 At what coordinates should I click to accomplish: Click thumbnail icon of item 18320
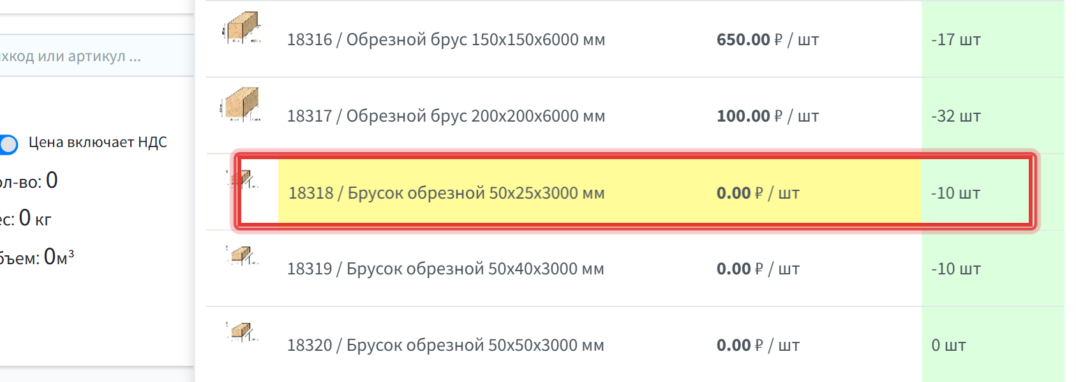[243, 332]
